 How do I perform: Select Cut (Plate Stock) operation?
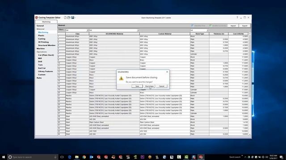pyautogui.click(x=46, y=55)
